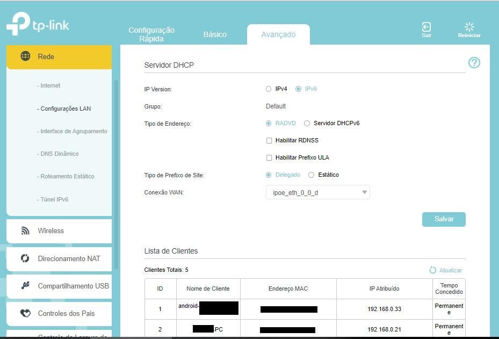The width and height of the screenshot is (499, 339).
Task: Open the help question mark icon
Action: point(474,63)
